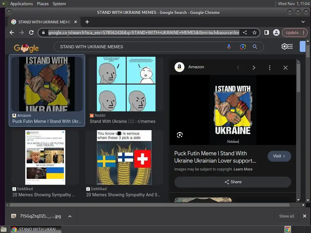311x233 pixels.
Task: Switch to STAND WITH UKRAINE MEMES tab
Action: click(44, 22)
